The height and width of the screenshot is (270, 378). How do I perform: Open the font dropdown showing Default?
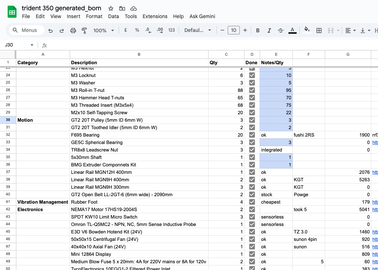pos(198,30)
